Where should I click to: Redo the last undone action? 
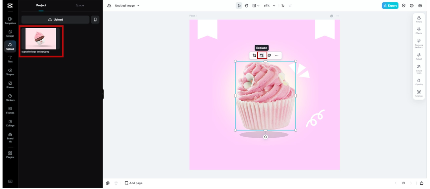290,6
